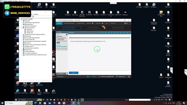Open the SETTINGS tab in Chimera
The width and height of the screenshot is (187, 105).
pos(99,23)
